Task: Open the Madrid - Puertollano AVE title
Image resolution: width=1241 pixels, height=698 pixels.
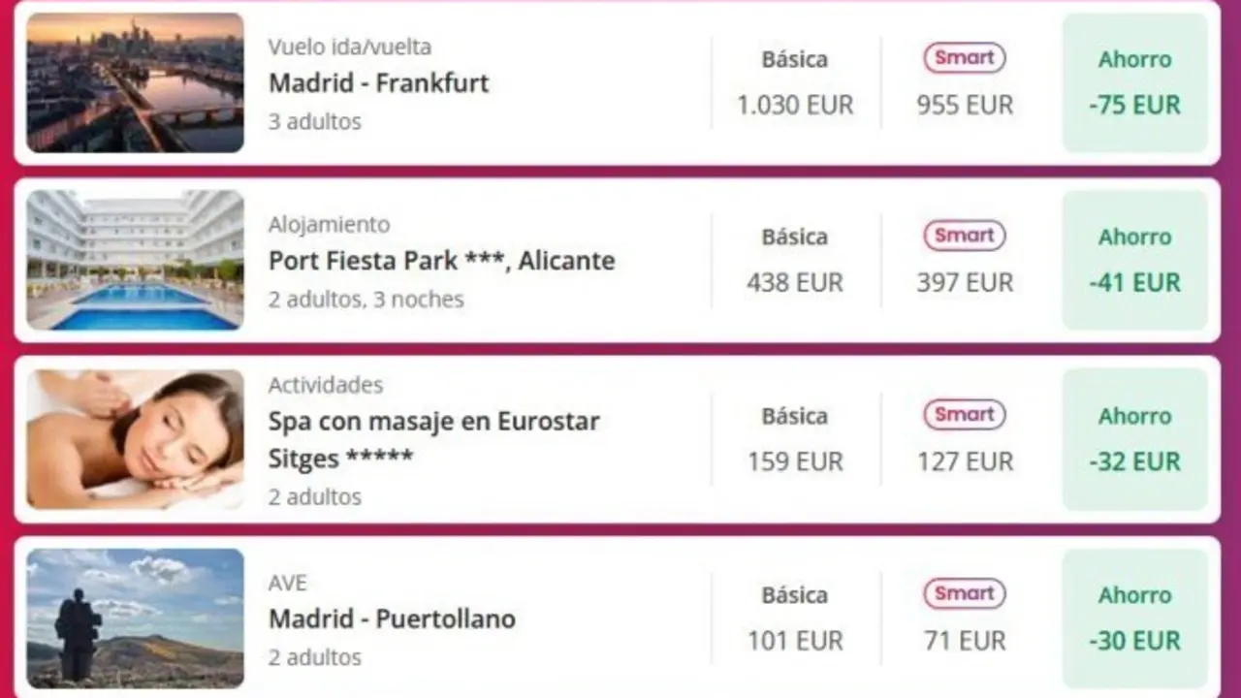Action: click(392, 619)
